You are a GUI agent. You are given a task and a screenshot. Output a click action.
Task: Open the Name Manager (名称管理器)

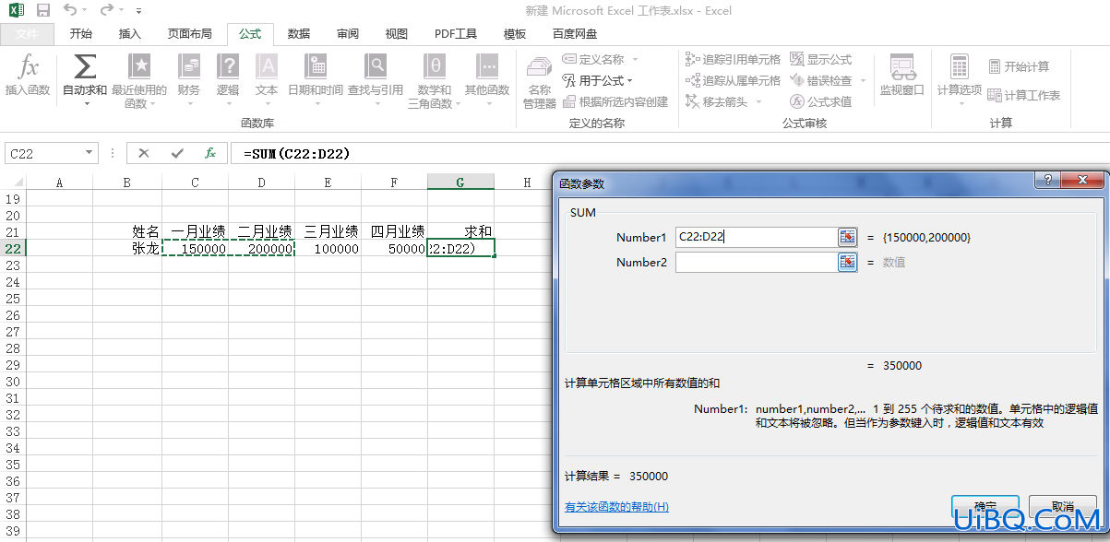[539, 81]
